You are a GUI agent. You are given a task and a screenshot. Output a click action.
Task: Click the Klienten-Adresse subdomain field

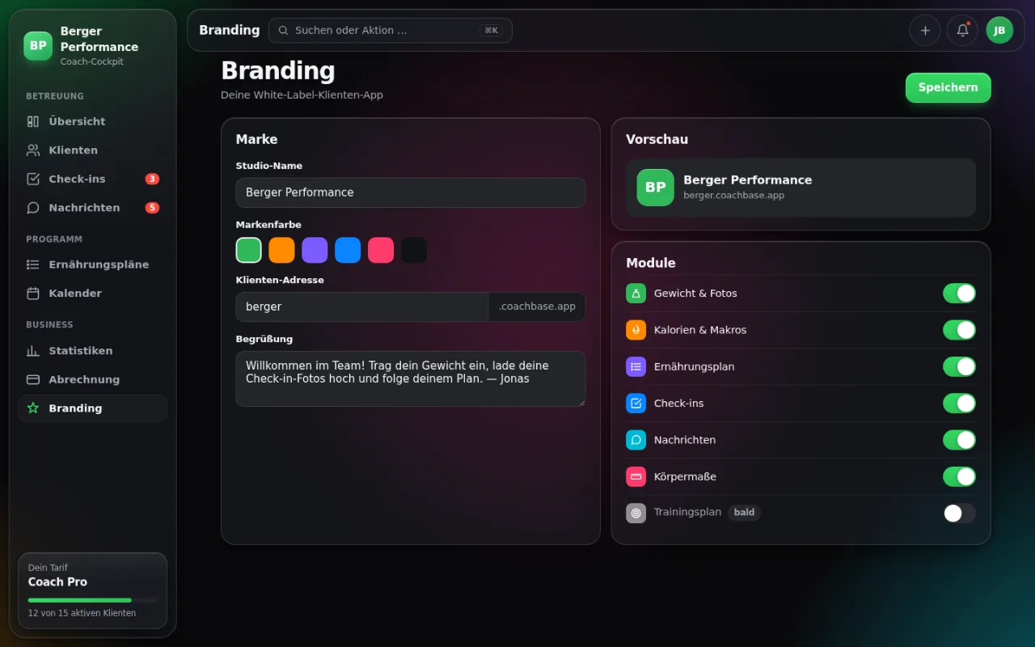click(x=362, y=307)
